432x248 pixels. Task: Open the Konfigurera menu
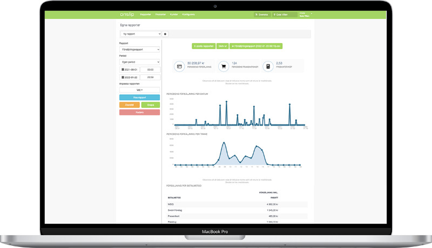click(188, 15)
